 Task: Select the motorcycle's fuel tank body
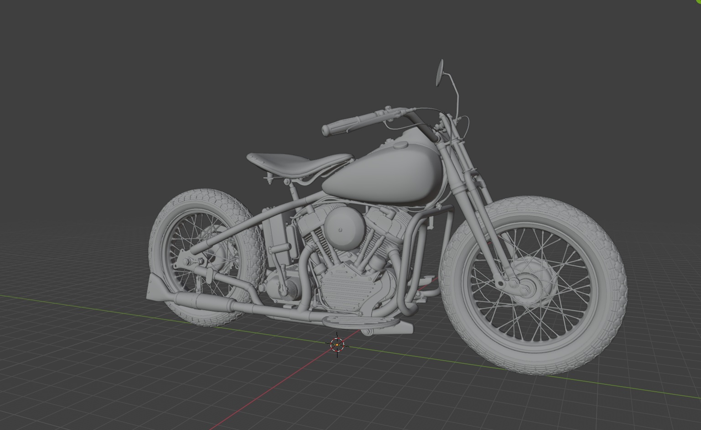[x=382, y=174]
